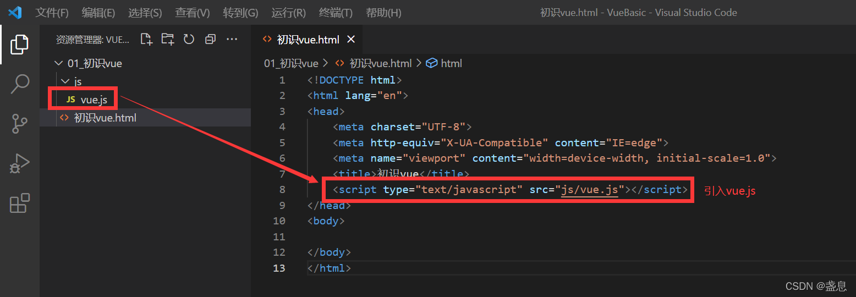Open the 帮助(H) menu
Image resolution: width=856 pixels, height=297 pixels.
[383, 12]
